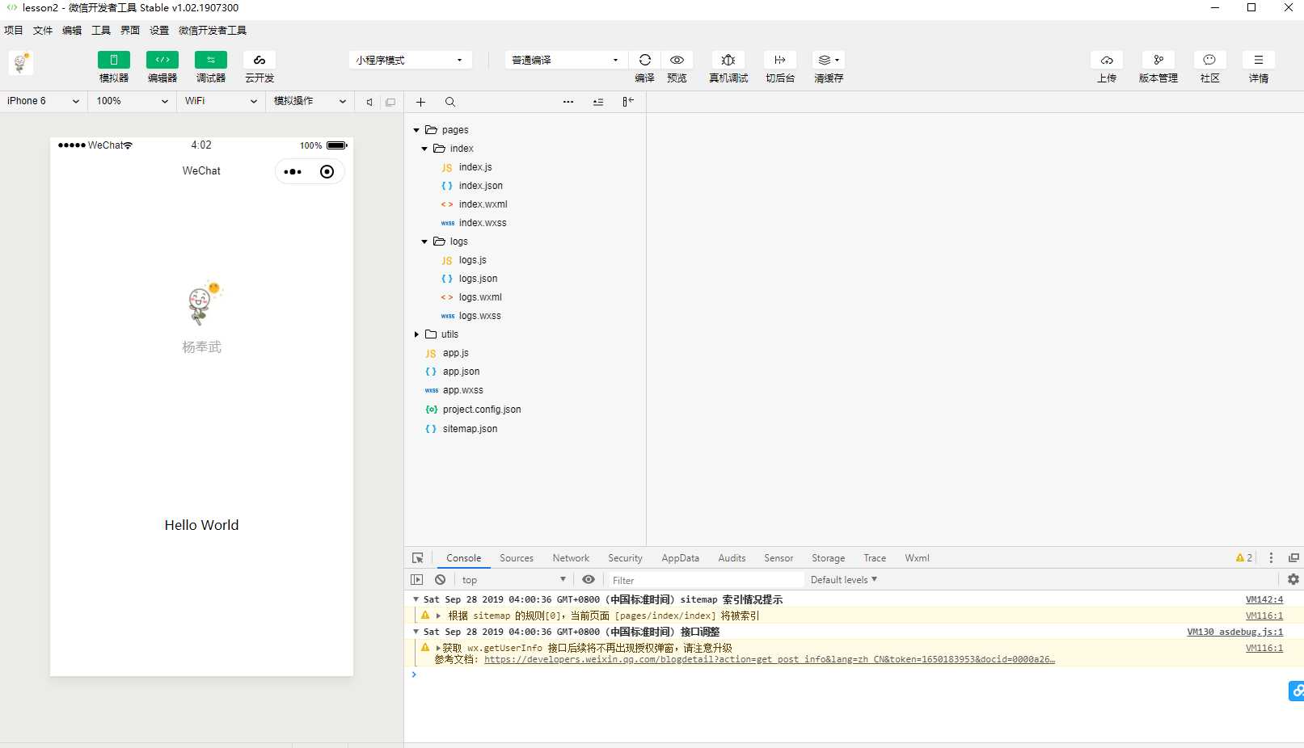Screen dimensions: 1304x748
Task: Switch to the Network tab
Action: point(571,558)
